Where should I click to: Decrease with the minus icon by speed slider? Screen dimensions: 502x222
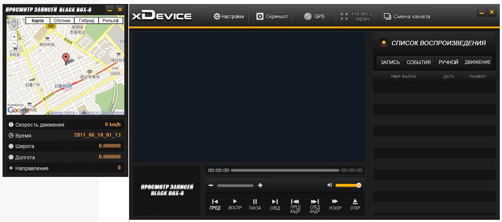211,185
